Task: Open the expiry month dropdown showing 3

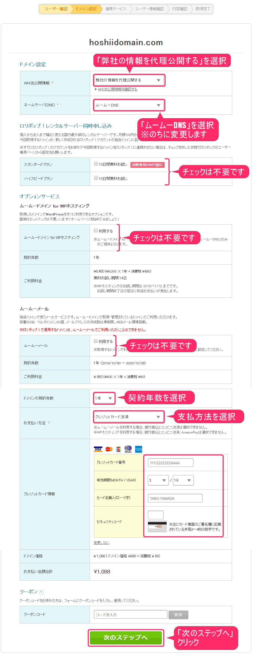Action: (x=158, y=480)
